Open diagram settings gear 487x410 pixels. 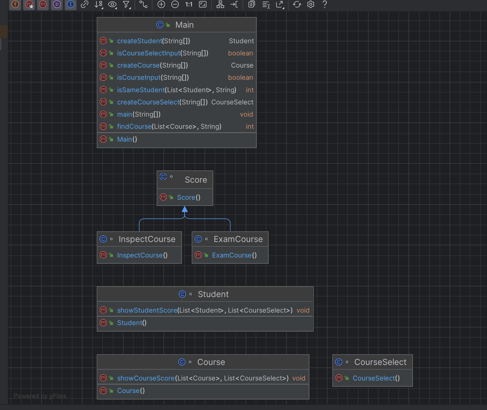click(311, 5)
